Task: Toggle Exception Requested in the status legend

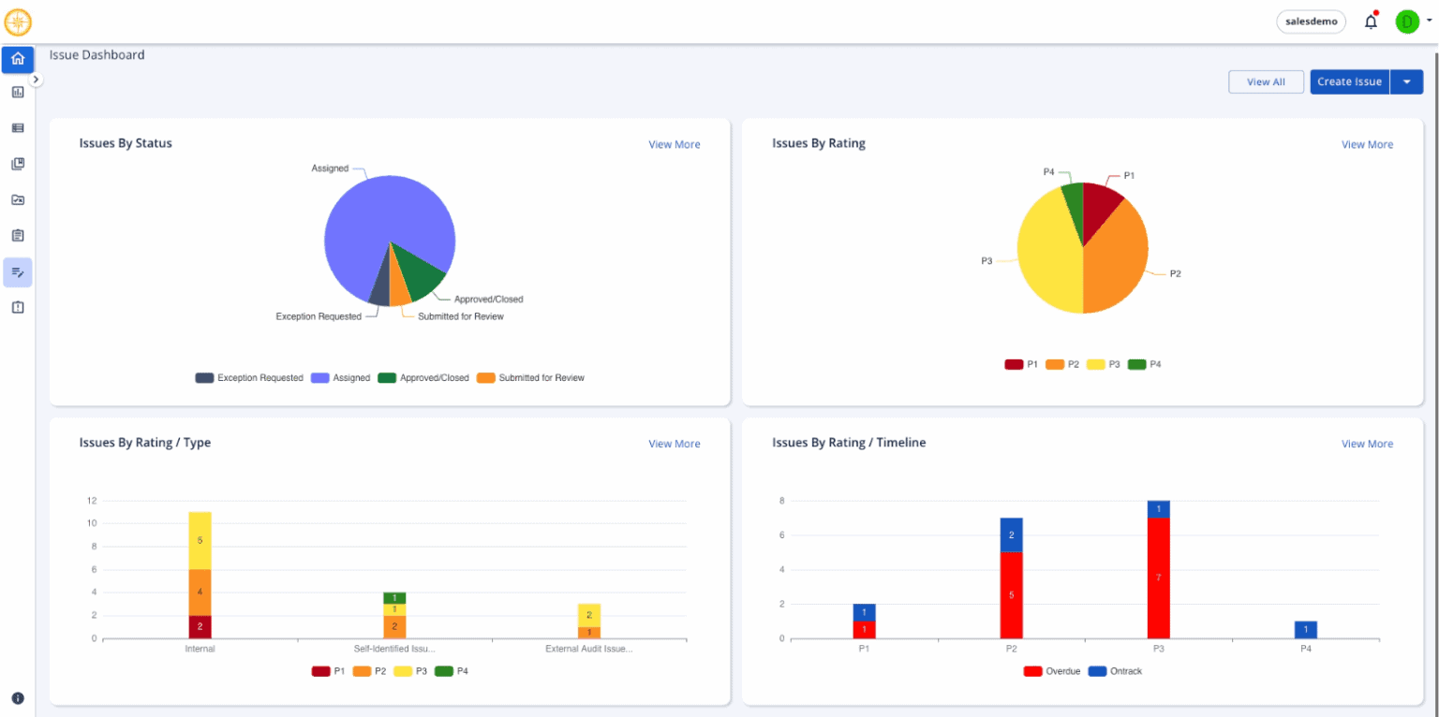Action: click(x=249, y=378)
